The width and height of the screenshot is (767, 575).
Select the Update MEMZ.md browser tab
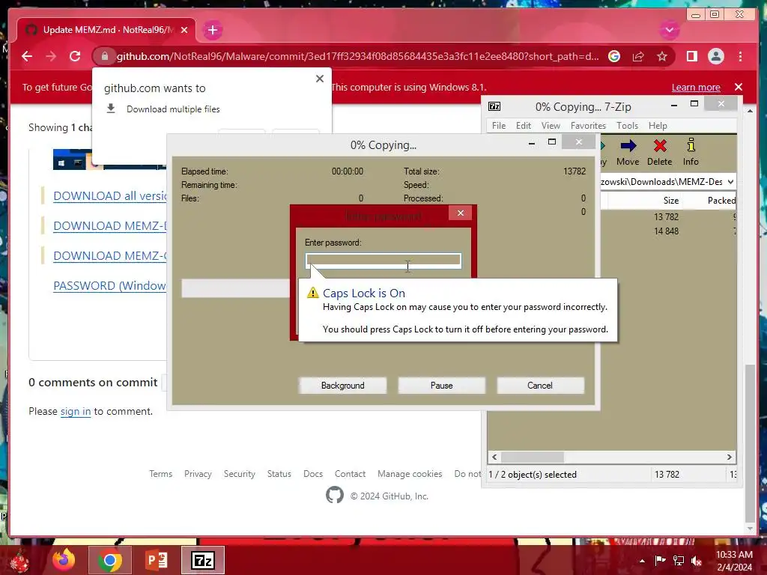(105, 30)
